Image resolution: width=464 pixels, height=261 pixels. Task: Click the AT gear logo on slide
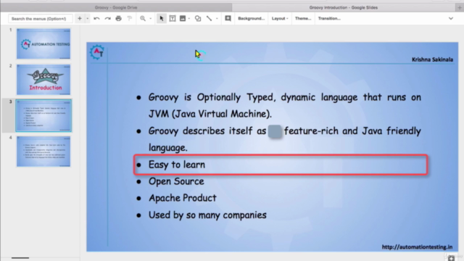tap(97, 52)
